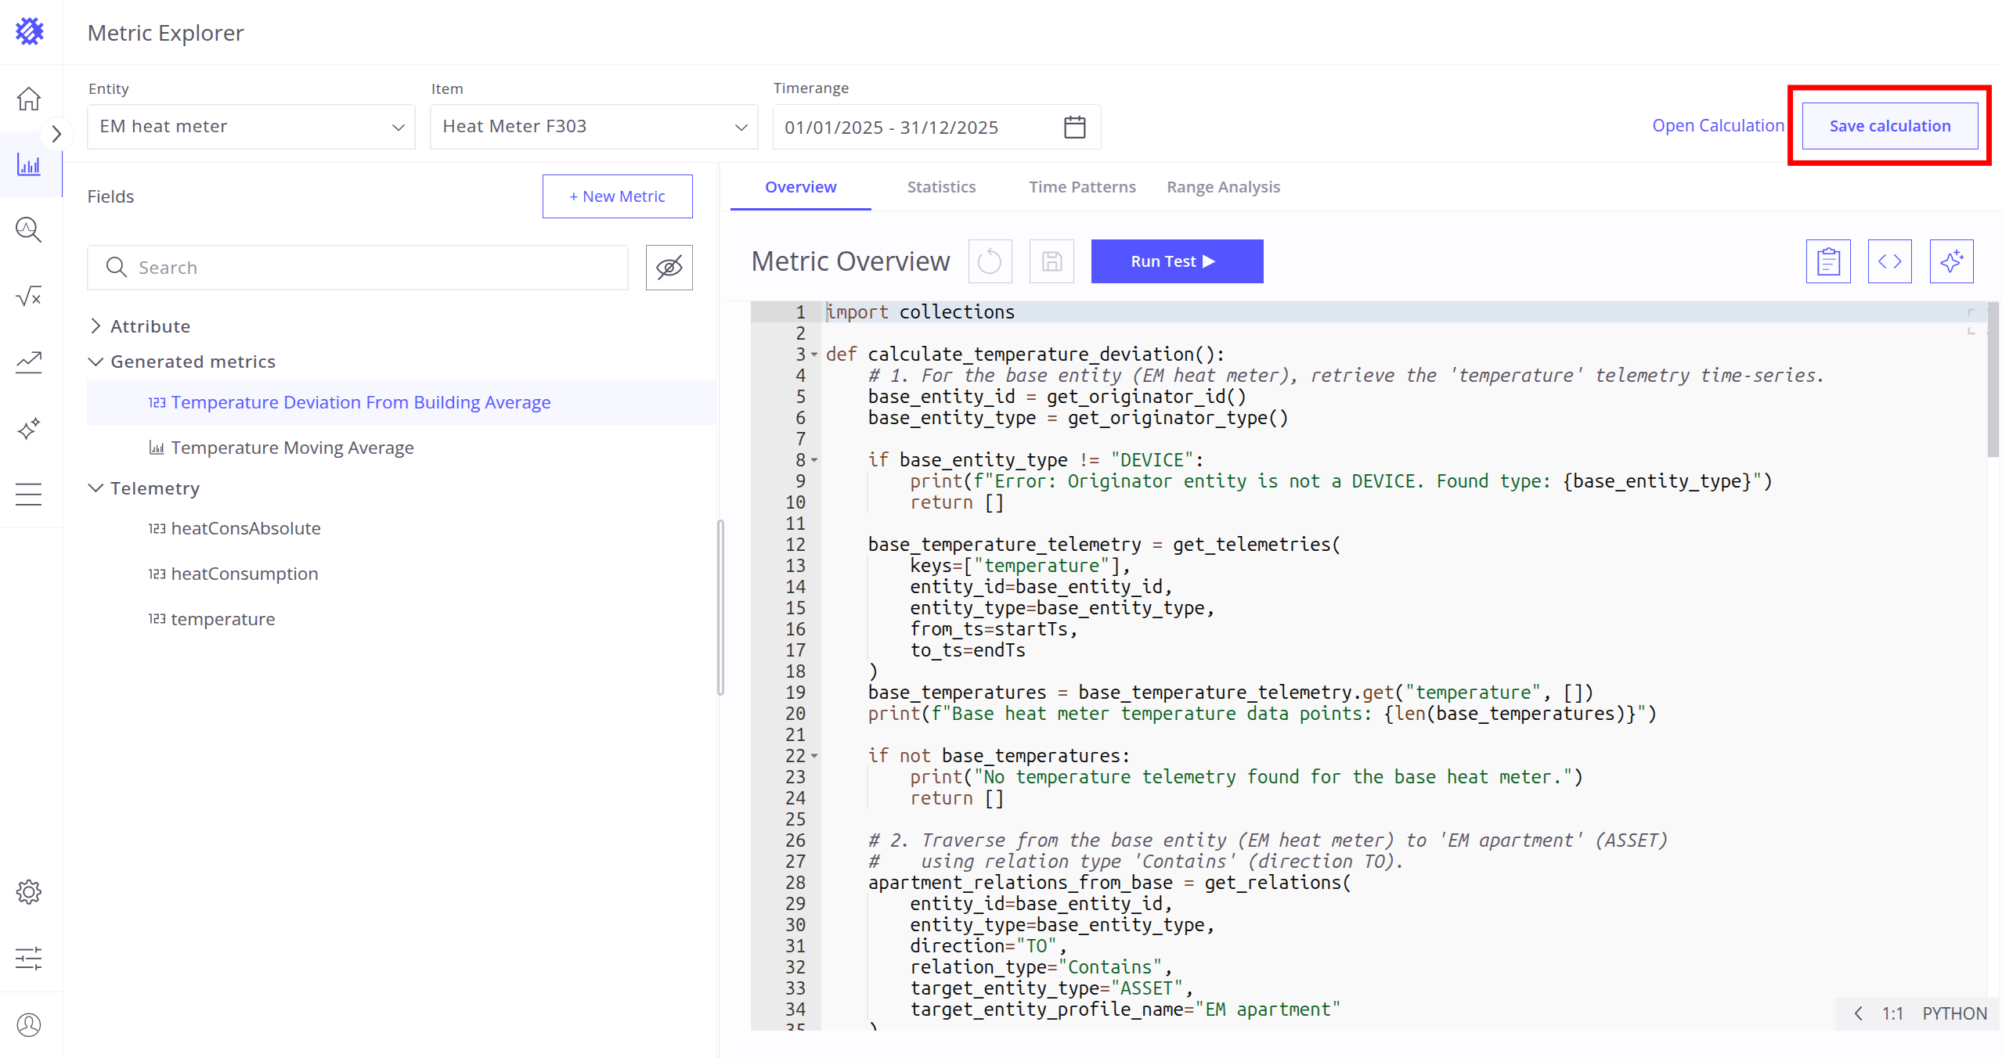The height and width of the screenshot is (1058, 2002).
Task: Click the Run Test button
Action: tap(1176, 261)
